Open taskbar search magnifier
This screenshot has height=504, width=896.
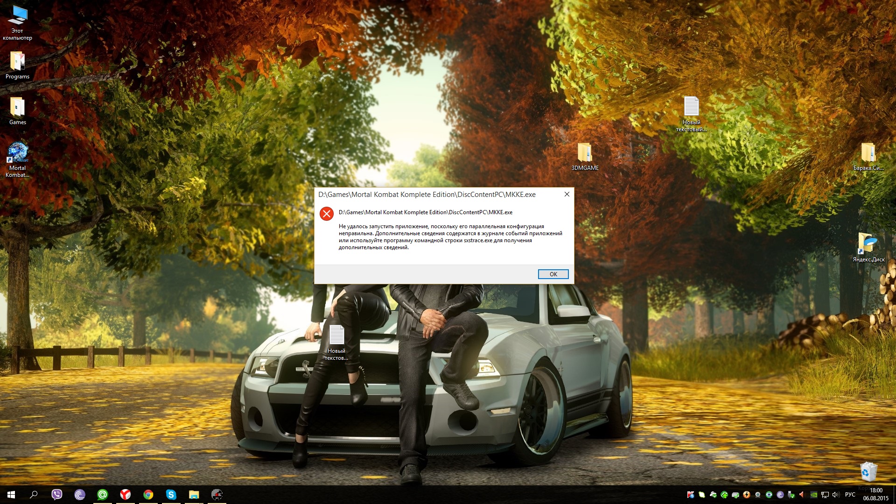[x=34, y=495]
